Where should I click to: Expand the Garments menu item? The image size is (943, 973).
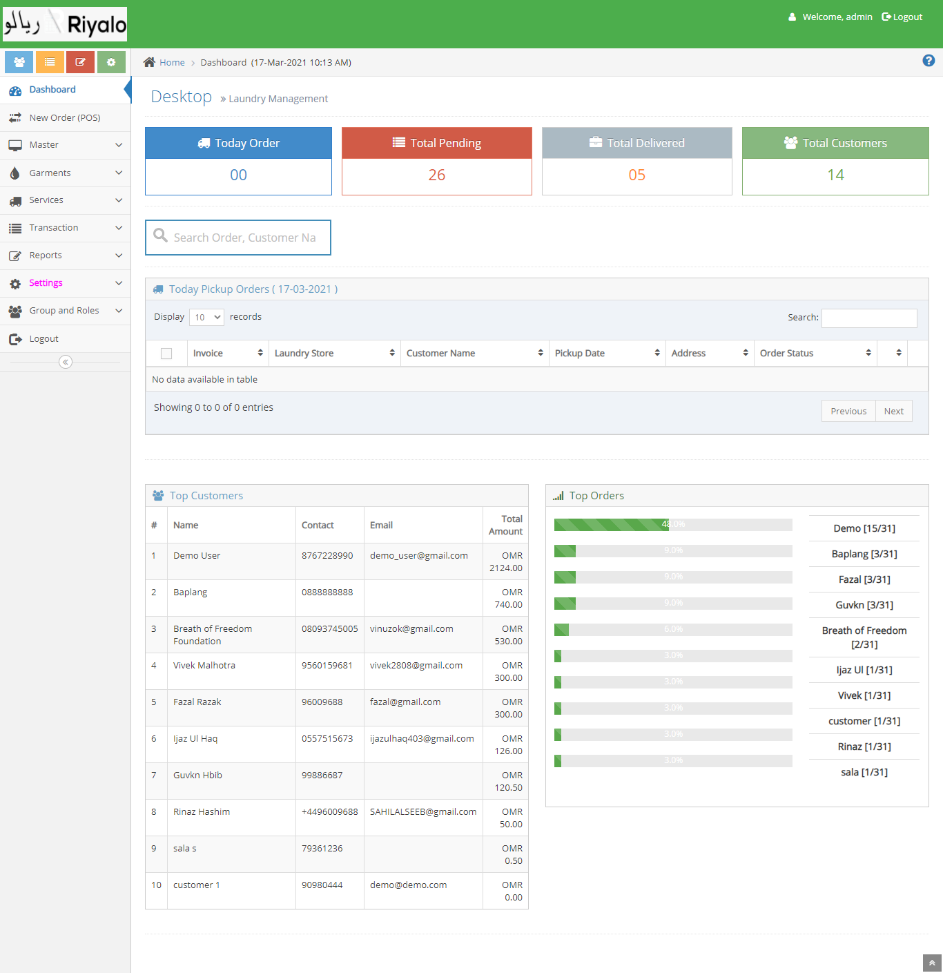[65, 173]
